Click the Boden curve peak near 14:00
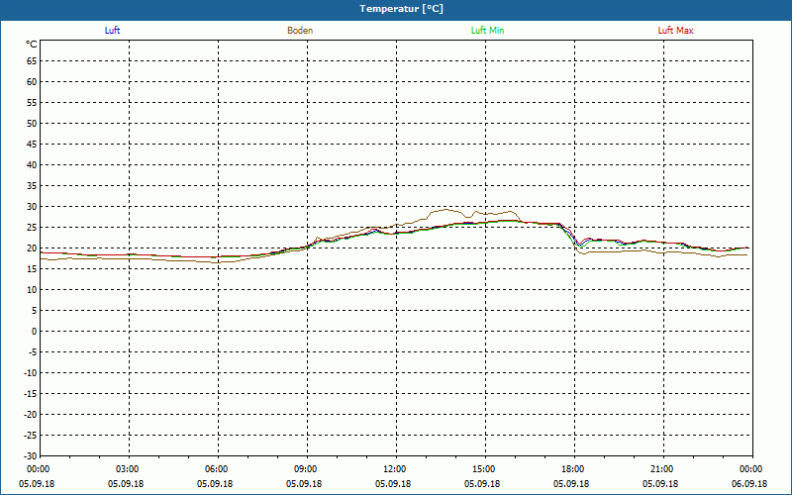Viewport: 792px width, 495px height. coord(446,209)
